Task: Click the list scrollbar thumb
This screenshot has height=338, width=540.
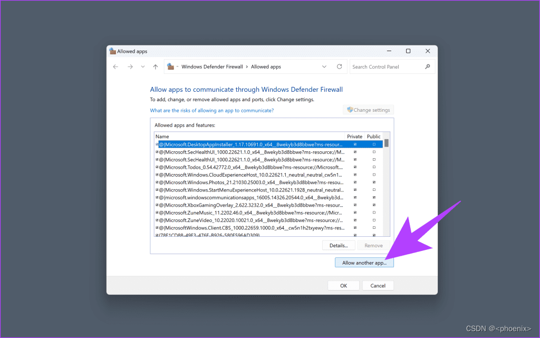Action: click(387, 143)
